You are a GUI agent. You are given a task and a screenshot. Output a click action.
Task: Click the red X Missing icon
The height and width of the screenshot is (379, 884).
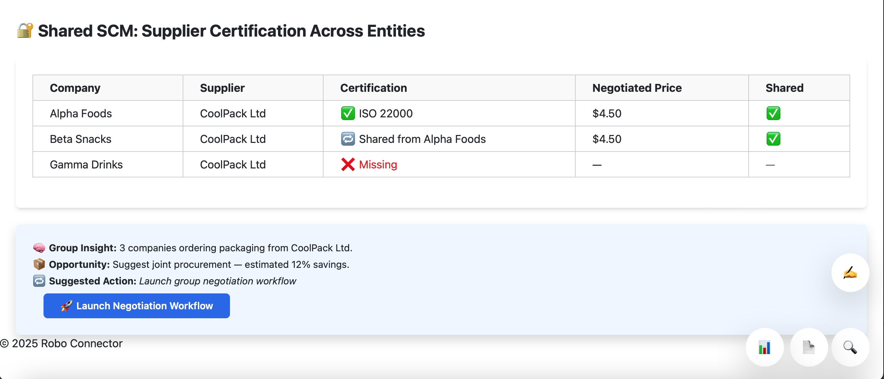click(348, 165)
